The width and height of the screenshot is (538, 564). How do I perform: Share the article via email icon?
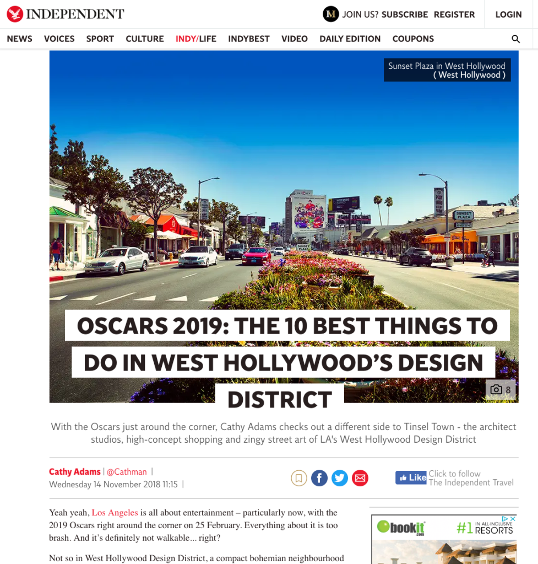click(360, 478)
